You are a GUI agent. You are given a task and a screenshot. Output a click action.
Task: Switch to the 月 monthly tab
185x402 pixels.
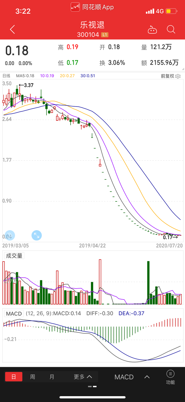coord(52,377)
